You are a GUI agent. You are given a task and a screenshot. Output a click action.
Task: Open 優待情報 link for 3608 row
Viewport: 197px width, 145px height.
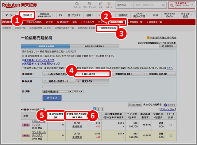coord(77,126)
